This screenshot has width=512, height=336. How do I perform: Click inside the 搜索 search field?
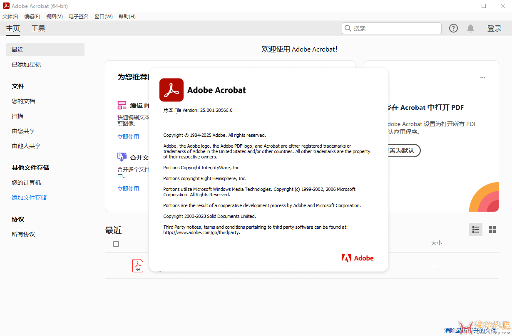pos(391,28)
